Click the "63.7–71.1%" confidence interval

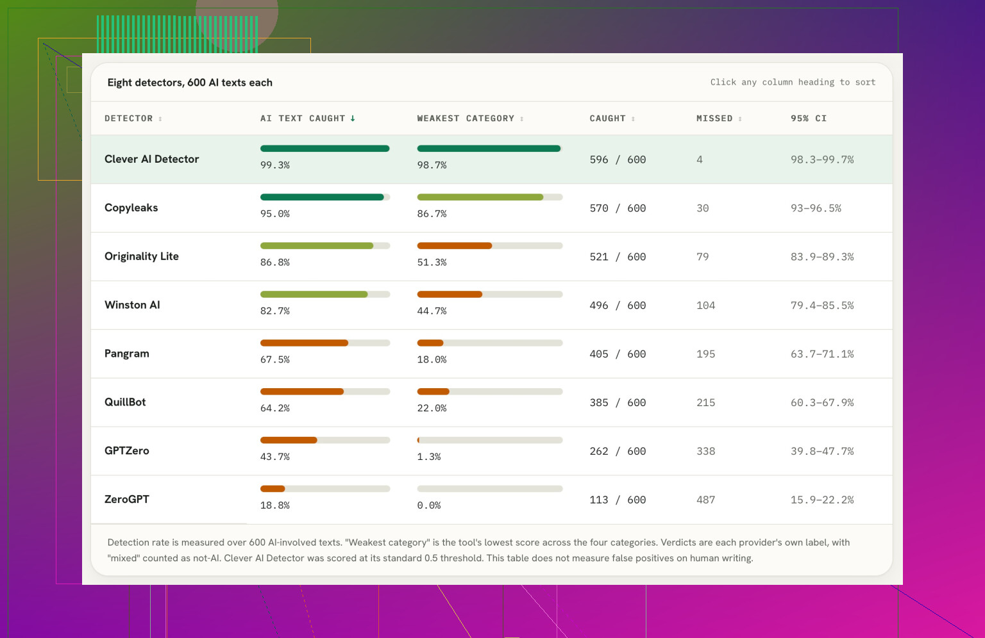point(822,355)
